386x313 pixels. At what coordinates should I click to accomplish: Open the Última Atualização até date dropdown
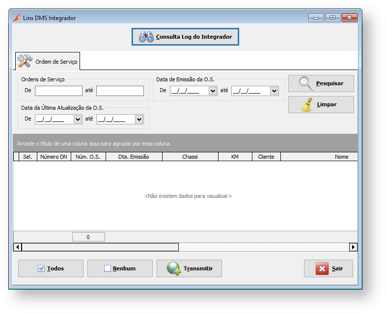(139, 120)
